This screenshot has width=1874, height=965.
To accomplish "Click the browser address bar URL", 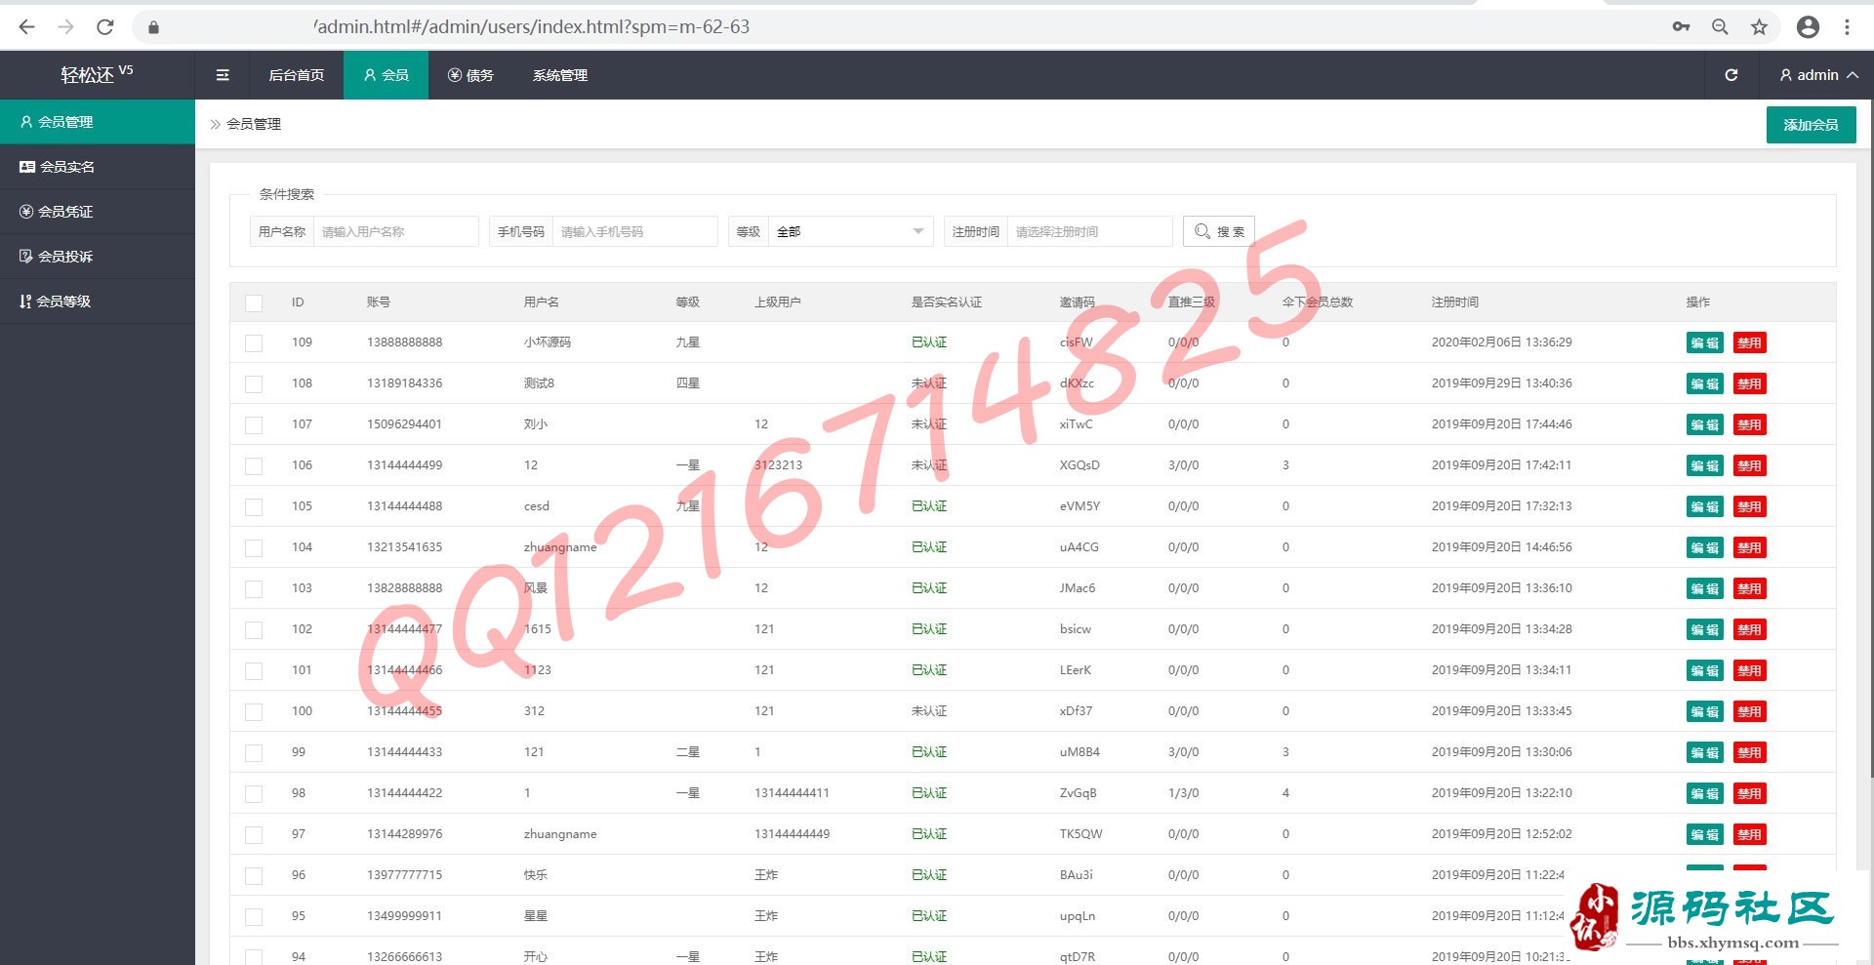I will (532, 27).
